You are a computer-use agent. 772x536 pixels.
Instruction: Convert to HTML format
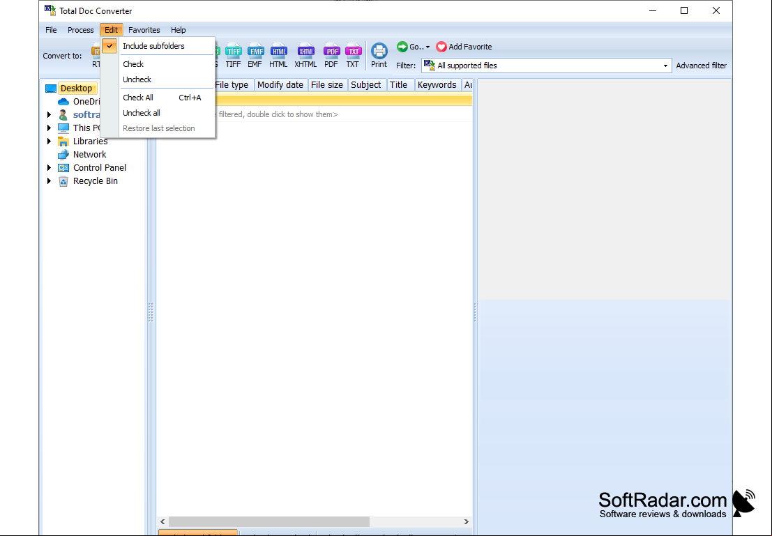278,55
